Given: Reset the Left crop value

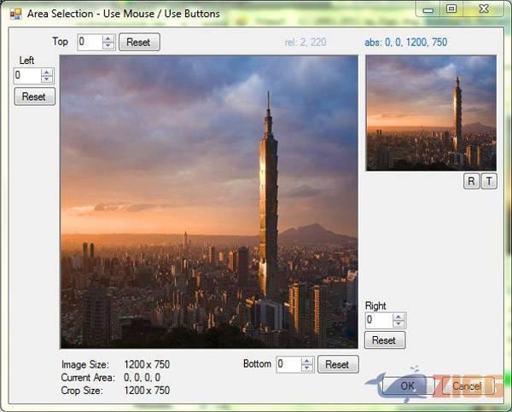Looking at the screenshot, I should (34, 96).
